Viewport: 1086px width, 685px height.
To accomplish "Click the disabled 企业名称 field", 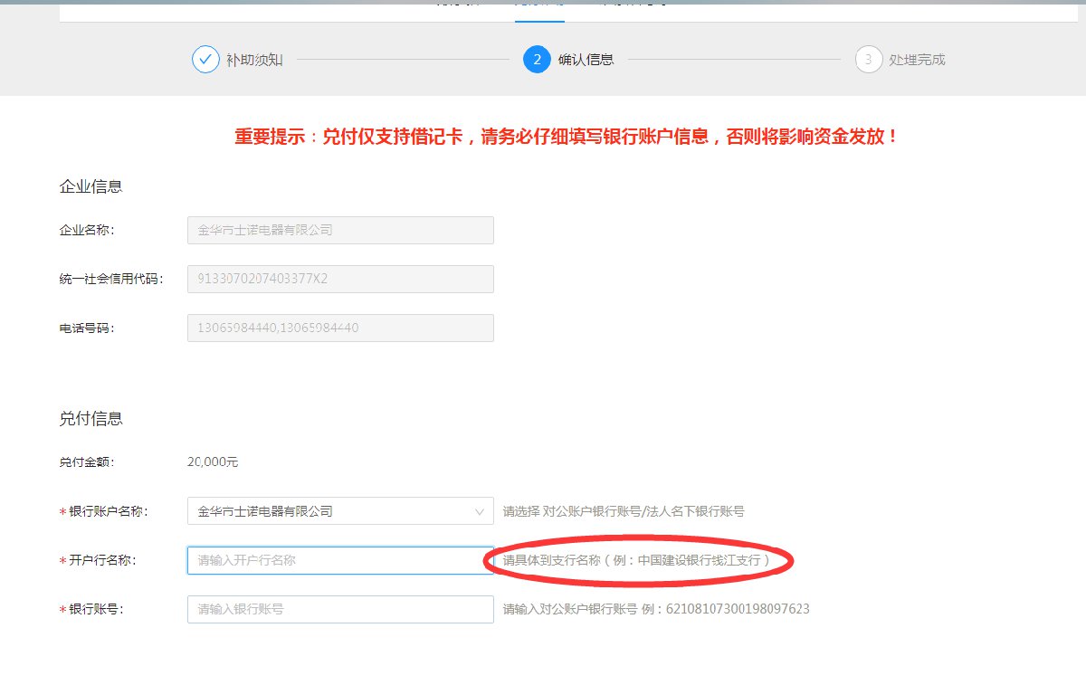I will click(x=339, y=230).
